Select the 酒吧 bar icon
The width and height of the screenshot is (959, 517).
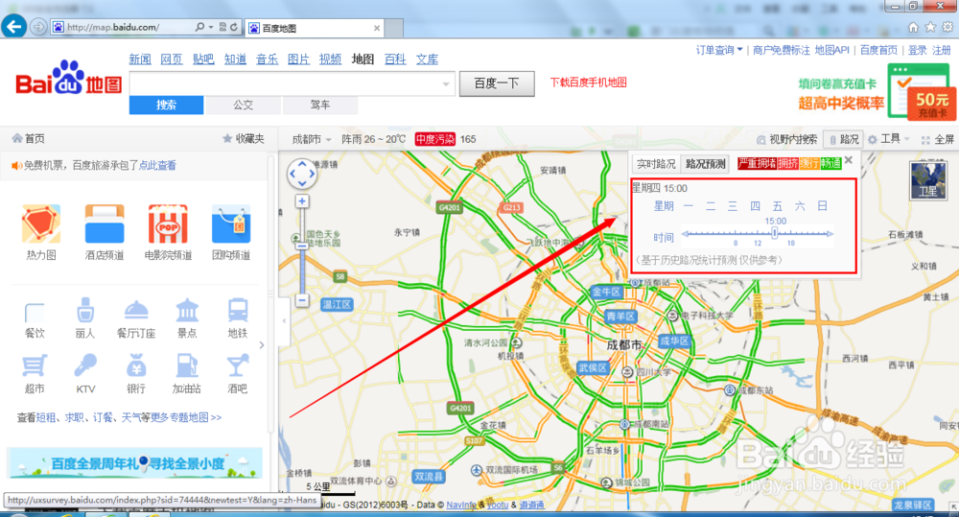pos(237,365)
